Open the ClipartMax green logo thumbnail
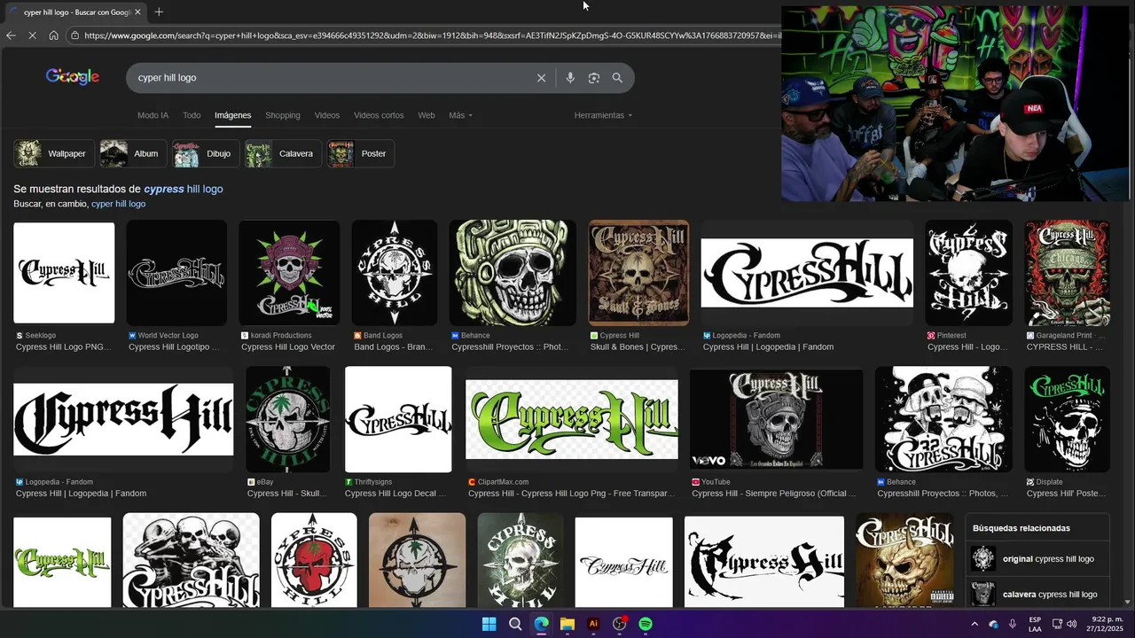The height and width of the screenshot is (638, 1135). click(x=572, y=419)
